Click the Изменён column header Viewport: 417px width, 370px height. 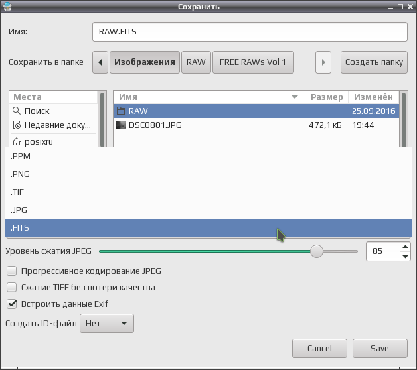[x=373, y=97]
